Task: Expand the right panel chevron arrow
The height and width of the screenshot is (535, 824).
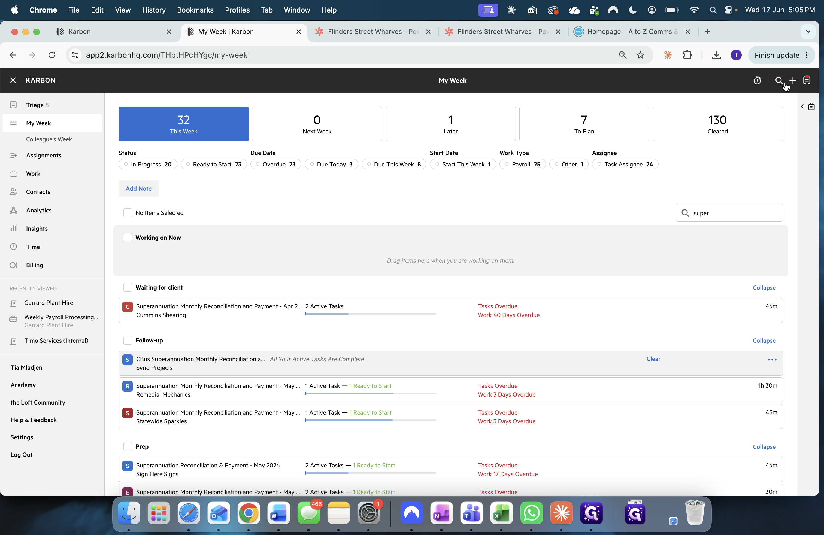Action: coord(802,107)
